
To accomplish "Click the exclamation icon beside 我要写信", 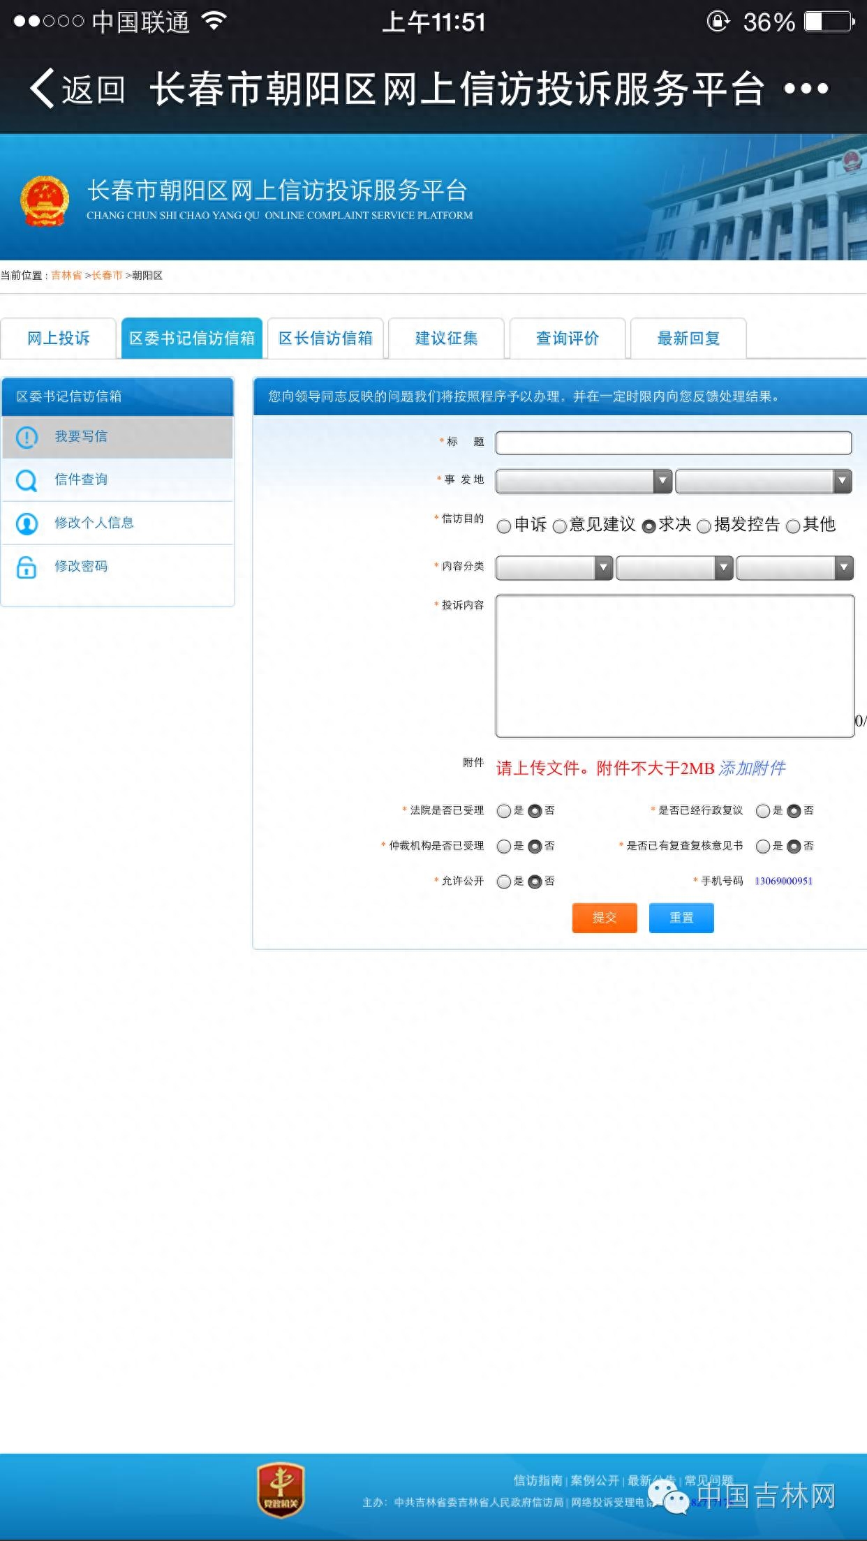I will (27, 438).
